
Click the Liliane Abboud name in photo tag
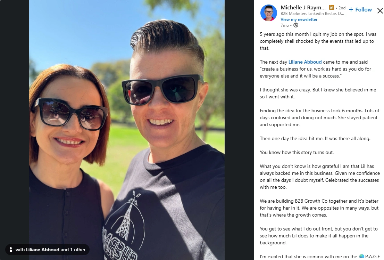[43, 250]
